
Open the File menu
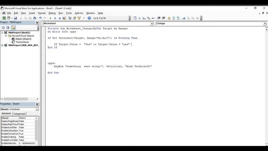click(x=9, y=13)
